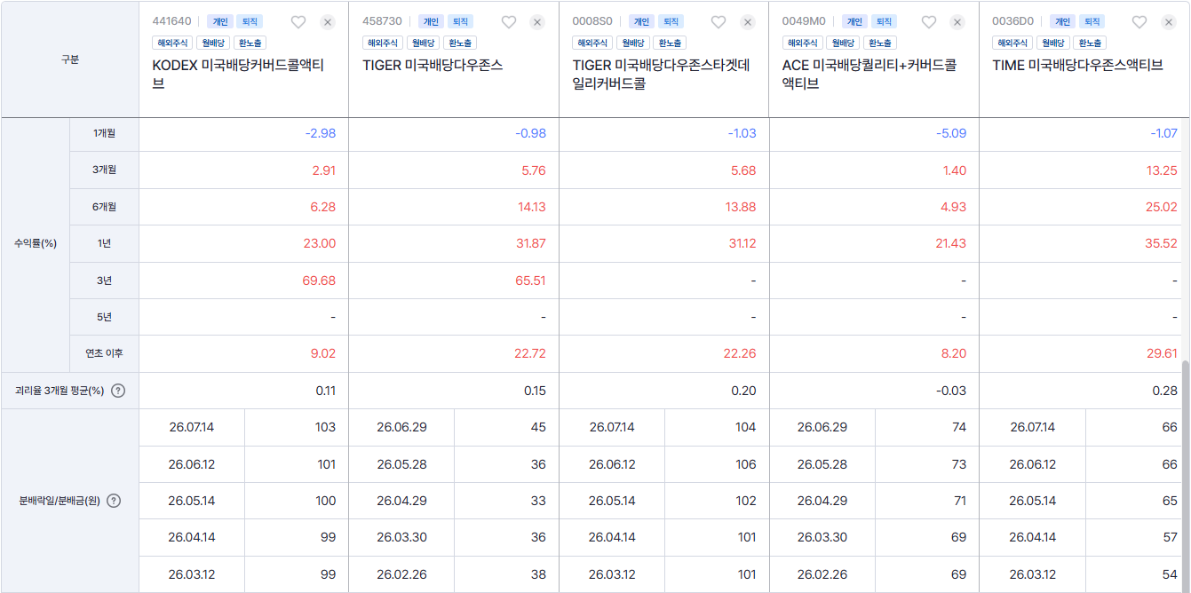Viewport: 1191px width, 593px height.
Task: Select the 1개월 return row label
Action: pyautogui.click(x=104, y=133)
